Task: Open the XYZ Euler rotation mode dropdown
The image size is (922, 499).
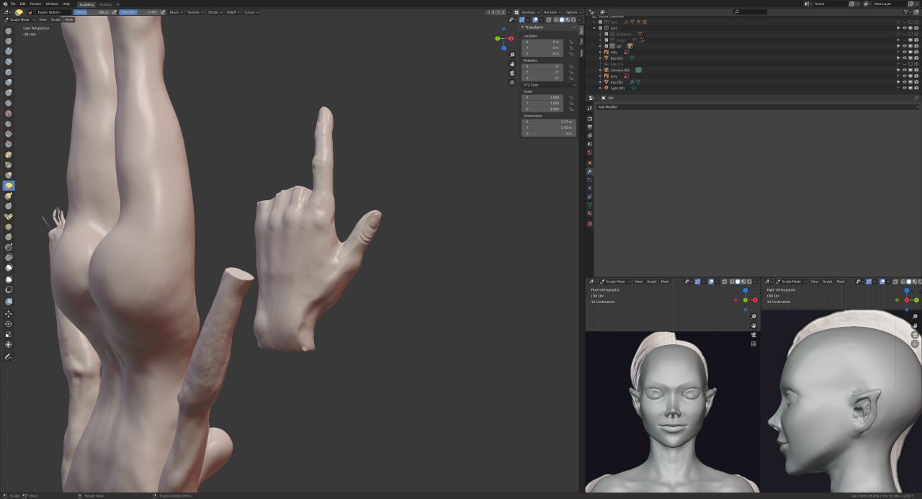Action: (x=548, y=85)
